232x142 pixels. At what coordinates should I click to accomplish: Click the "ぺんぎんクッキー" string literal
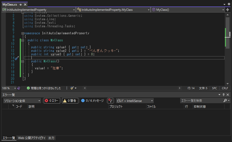(102, 51)
